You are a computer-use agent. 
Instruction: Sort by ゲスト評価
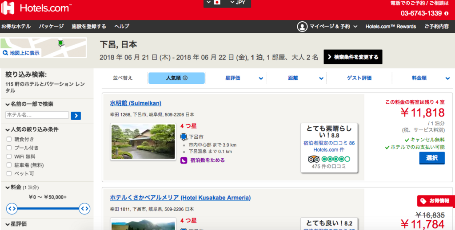[359, 78]
